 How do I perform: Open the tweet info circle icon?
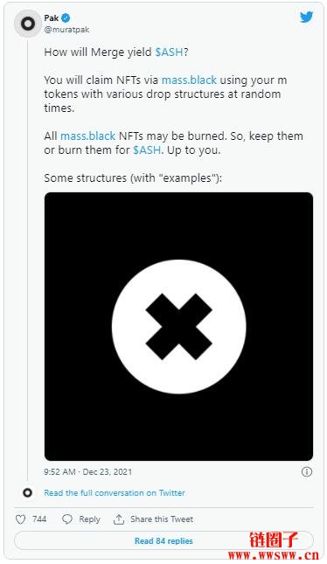click(307, 471)
